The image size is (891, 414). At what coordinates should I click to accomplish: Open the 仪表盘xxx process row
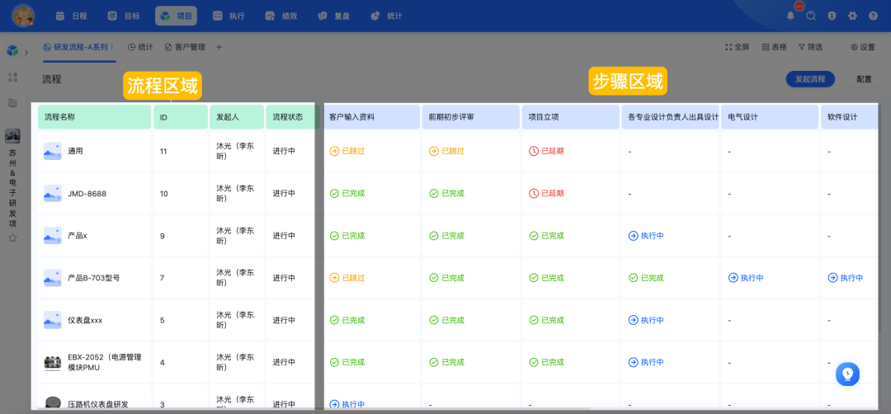point(85,320)
